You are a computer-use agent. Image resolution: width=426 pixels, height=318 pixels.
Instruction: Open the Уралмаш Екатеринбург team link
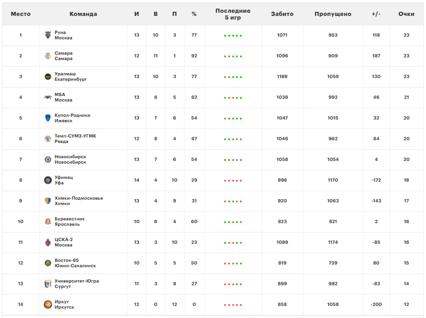pos(71,76)
